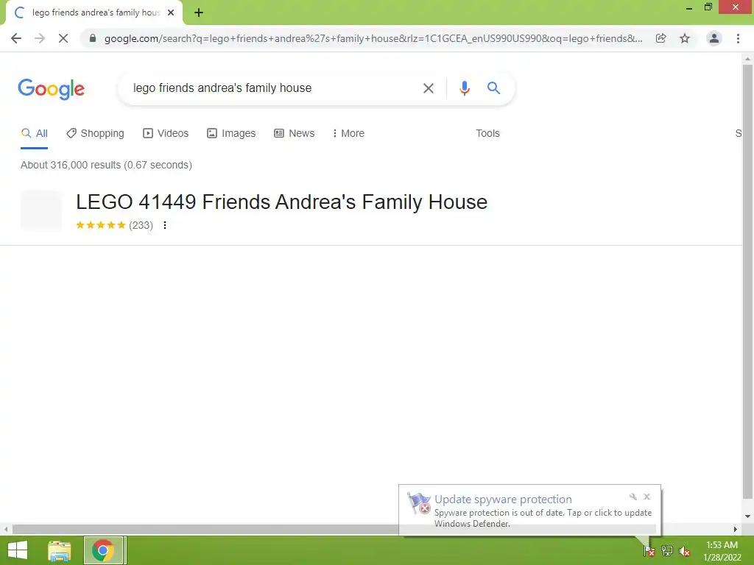This screenshot has width=754, height=565.
Task: Close the lego friends search tab
Action: (x=171, y=13)
